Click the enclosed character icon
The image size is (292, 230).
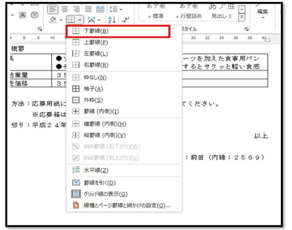pyautogui.click(x=34, y=15)
